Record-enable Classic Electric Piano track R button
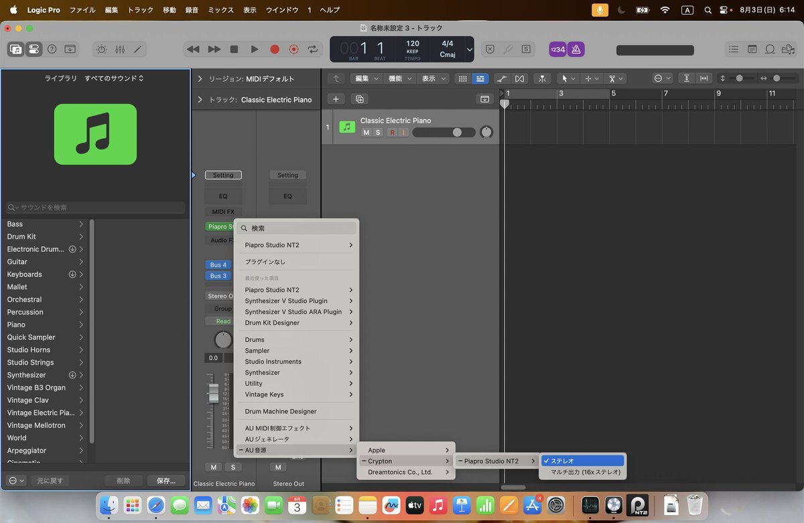804x523 pixels. [393, 133]
